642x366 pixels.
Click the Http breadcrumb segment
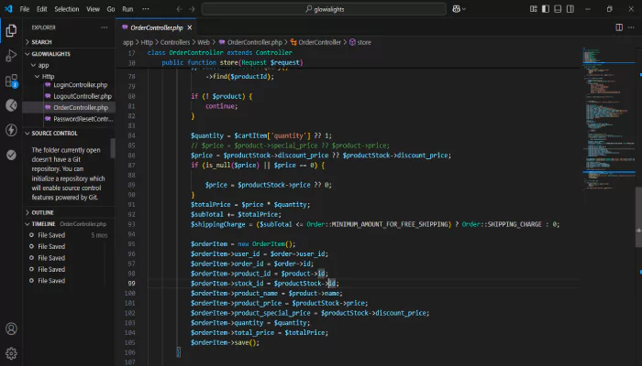coord(147,42)
